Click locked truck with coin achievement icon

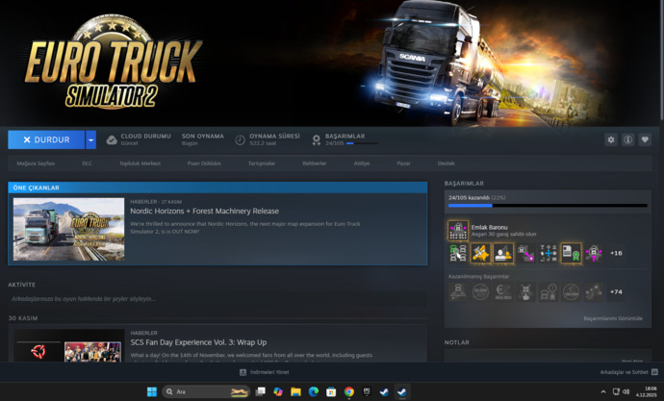(549, 292)
